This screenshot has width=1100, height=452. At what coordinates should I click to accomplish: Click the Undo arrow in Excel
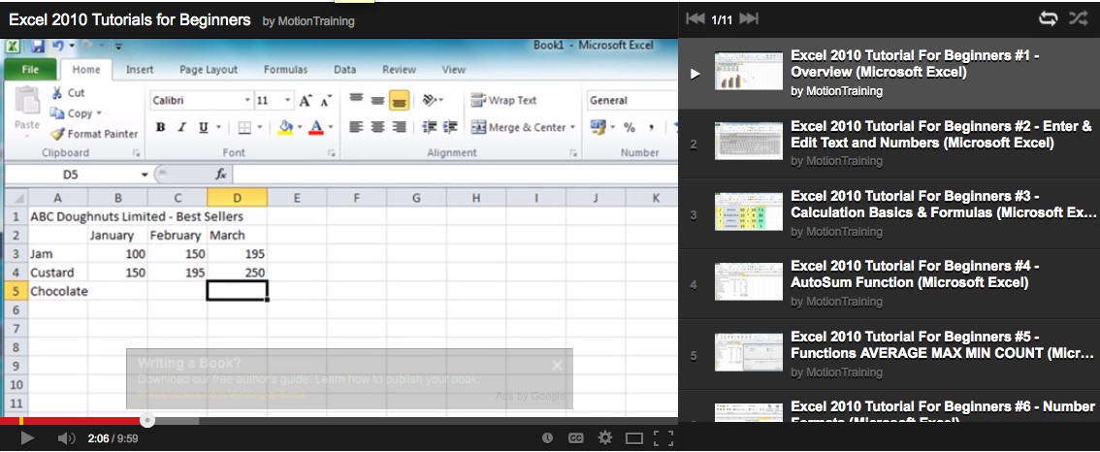click(x=57, y=47)
